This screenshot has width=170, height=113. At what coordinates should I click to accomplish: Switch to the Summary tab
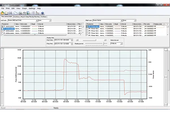pos(16,17)
